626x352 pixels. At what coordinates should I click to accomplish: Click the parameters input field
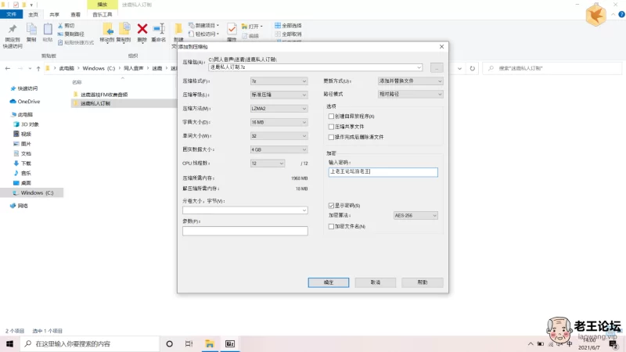coord(245,231)
